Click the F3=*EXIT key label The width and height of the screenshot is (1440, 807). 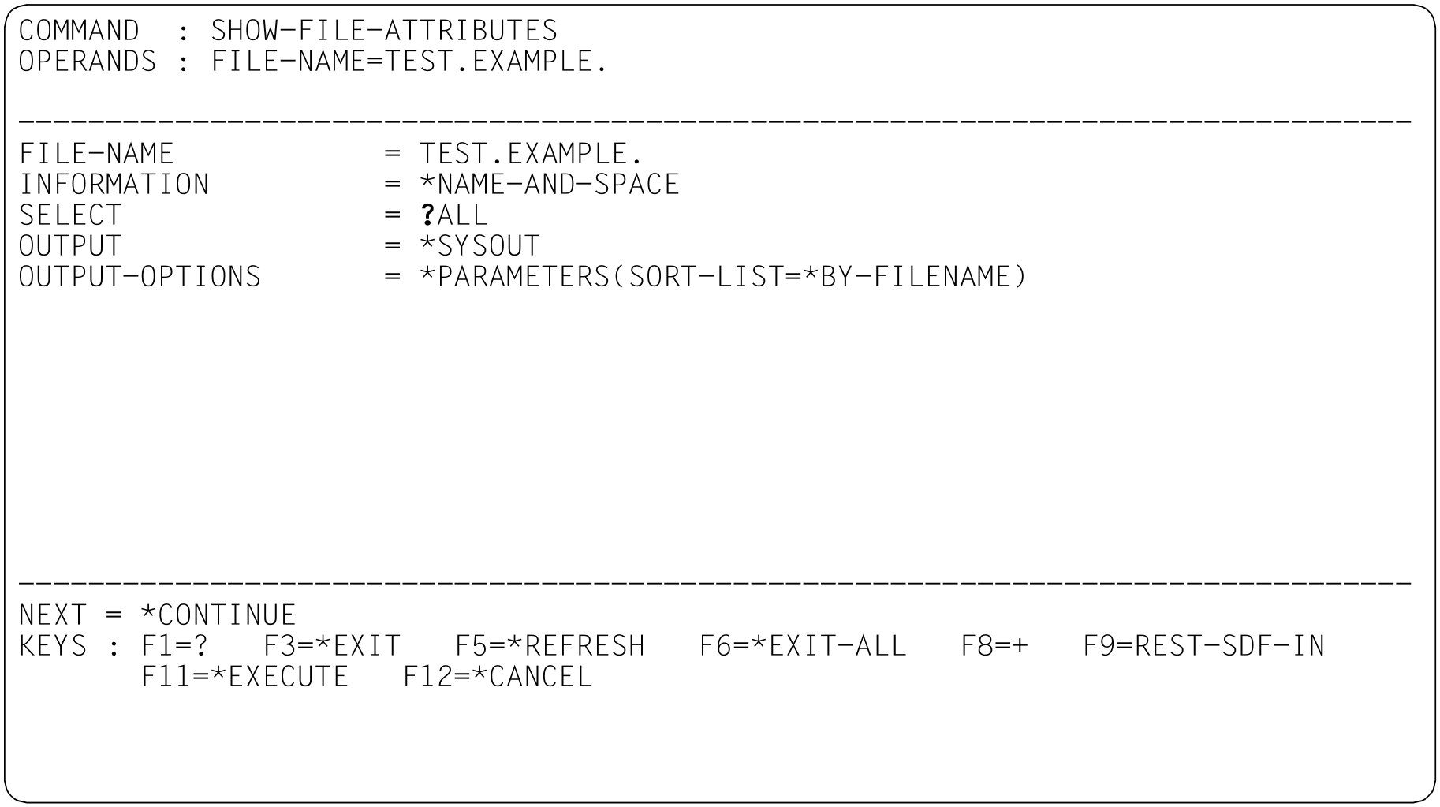point(332,645)
